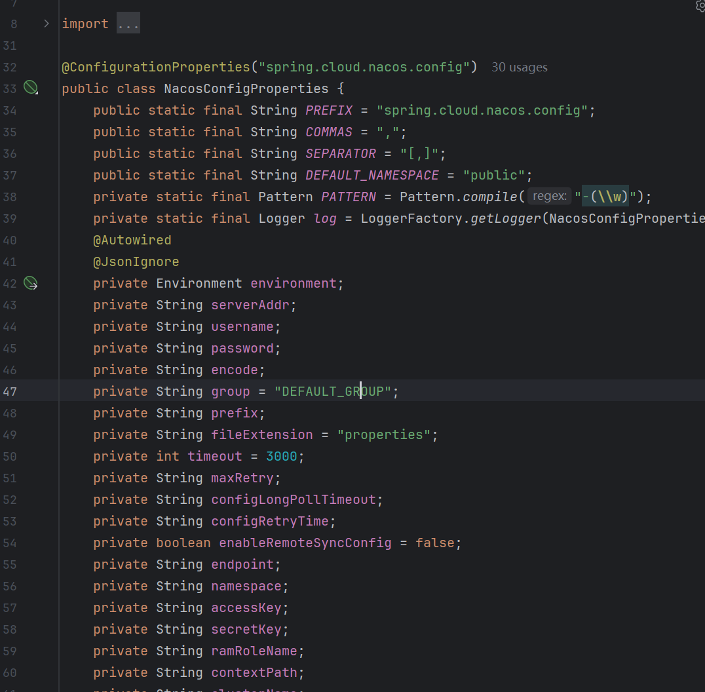Click the @ConfigurationProperties annotation
705x692 pixels.
pos(156,67)
